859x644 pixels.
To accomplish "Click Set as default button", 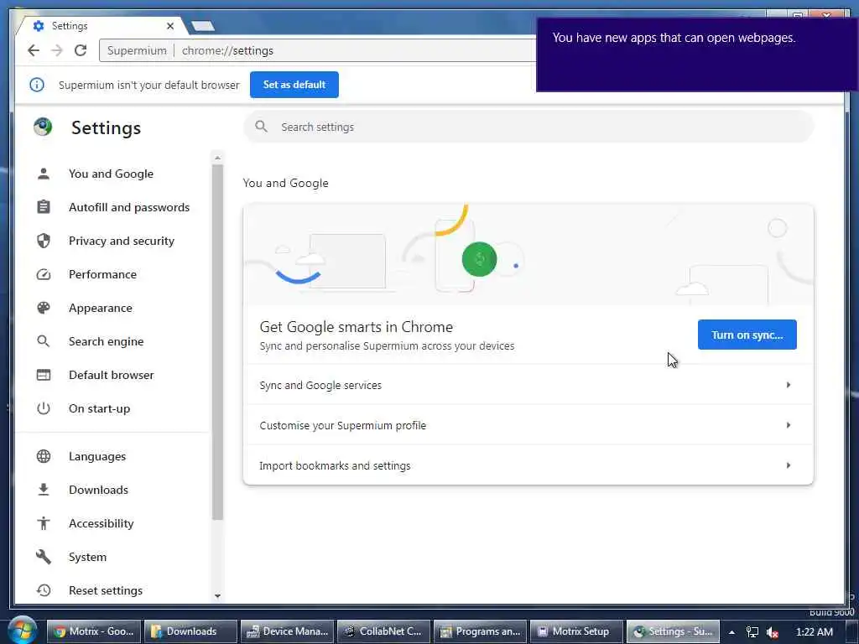I will point(294,85).
